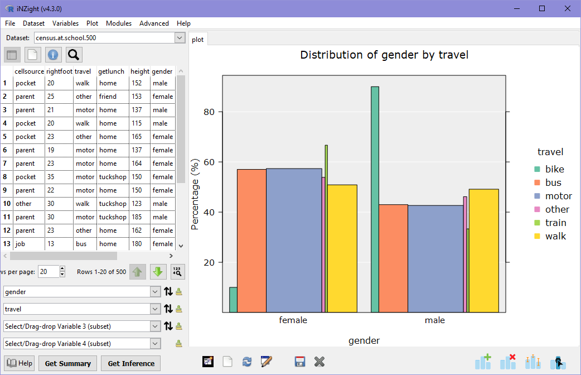Close the plot with the gray X icon
Image resolution: width=581 pixels, height=375 pixels.
point(319,362)
